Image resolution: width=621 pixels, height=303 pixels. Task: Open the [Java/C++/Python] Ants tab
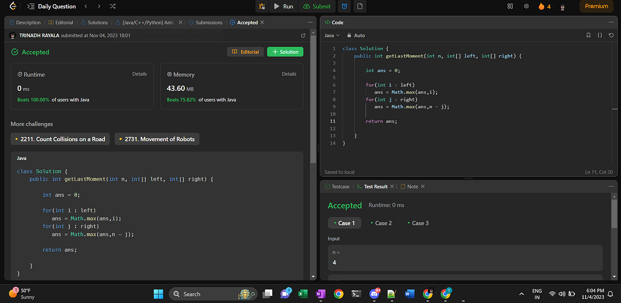(145, 22)
